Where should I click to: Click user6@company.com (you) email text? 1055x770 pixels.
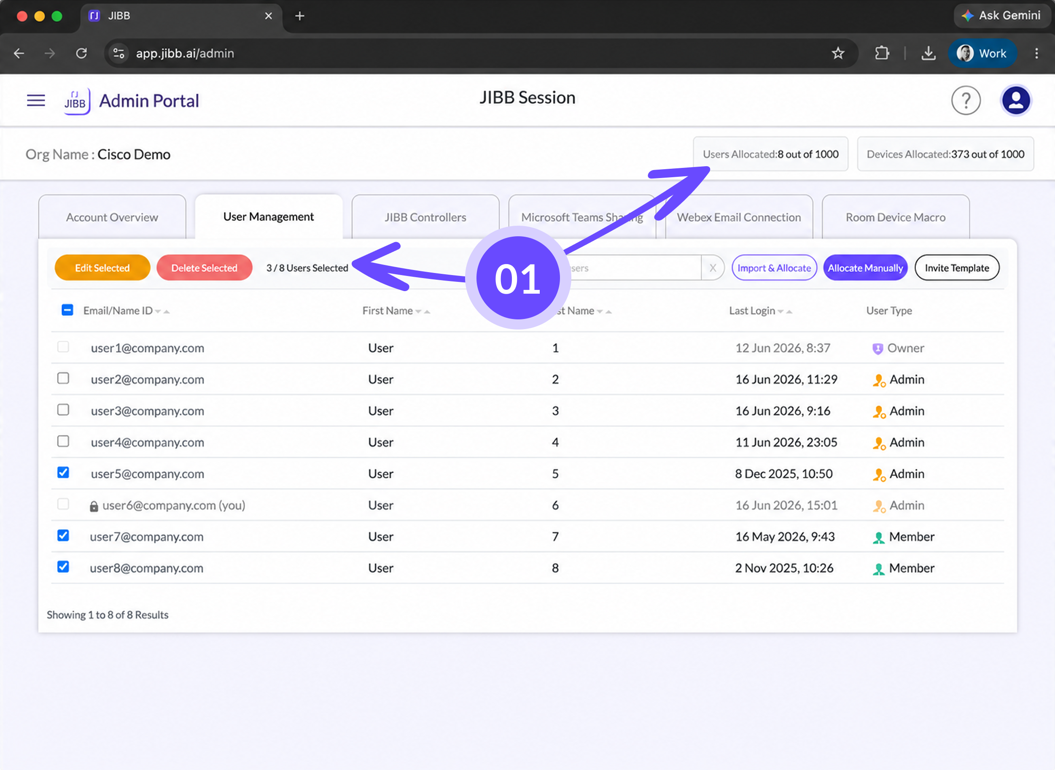tap(174, 506)
